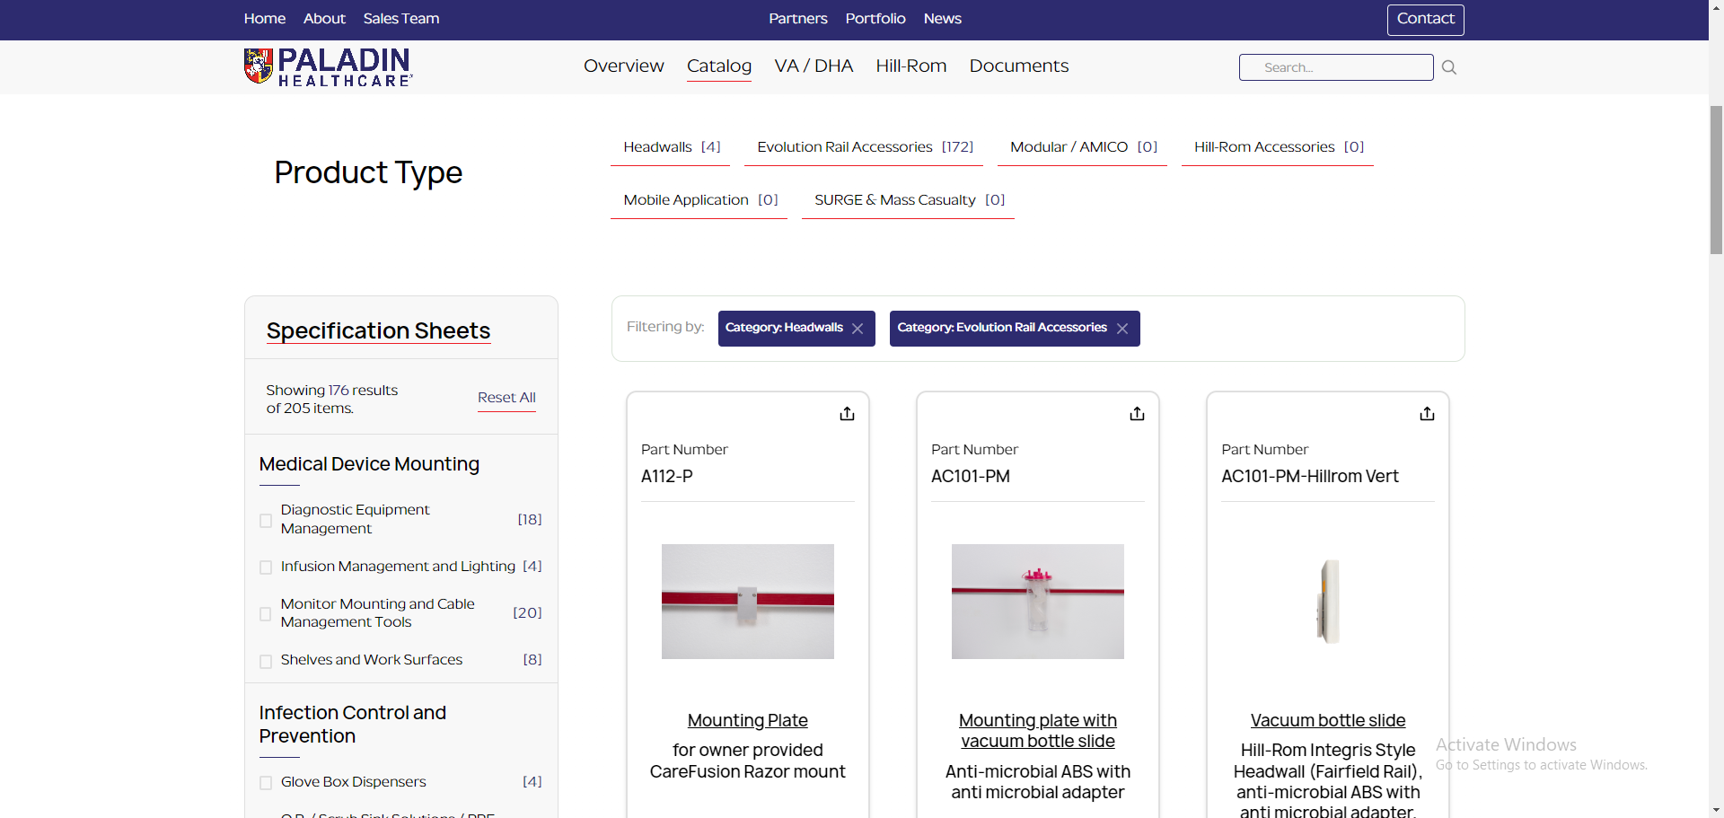
Task: Open the Sales Team page
Action: (x=401, y=19)
